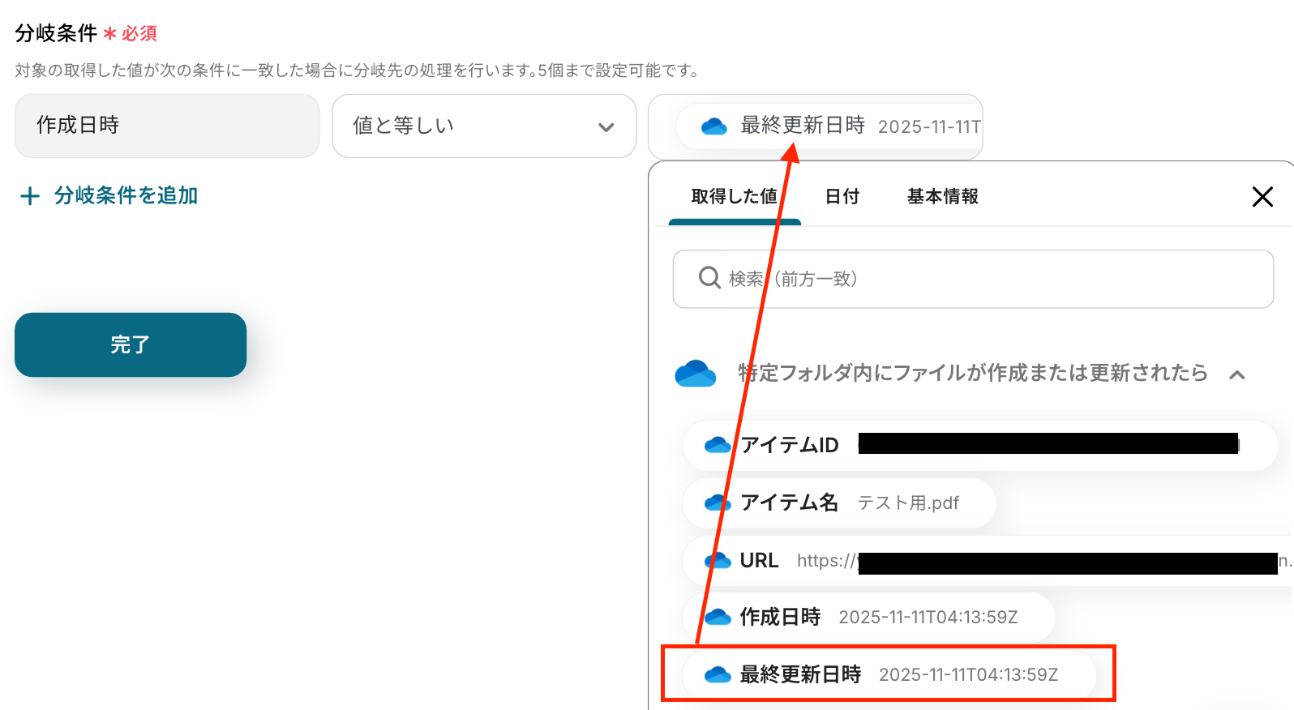
Task: Click OneDrive icon beside 最終更新日時 in list
Action: click(718, 674)
